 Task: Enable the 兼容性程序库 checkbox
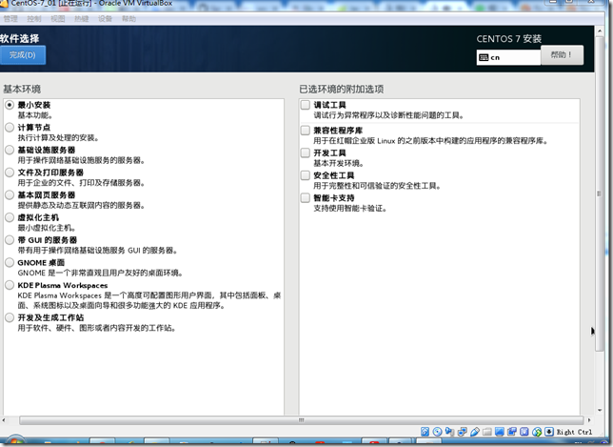tap(306, 131)
